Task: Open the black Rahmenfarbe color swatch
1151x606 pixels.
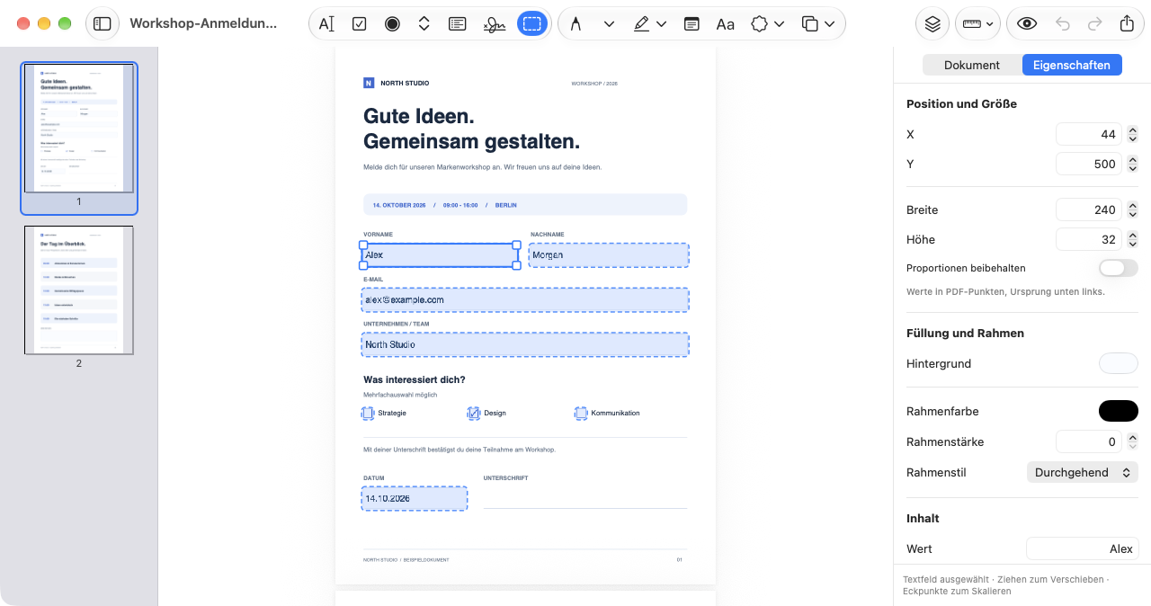Action: tap(1119, 411)
